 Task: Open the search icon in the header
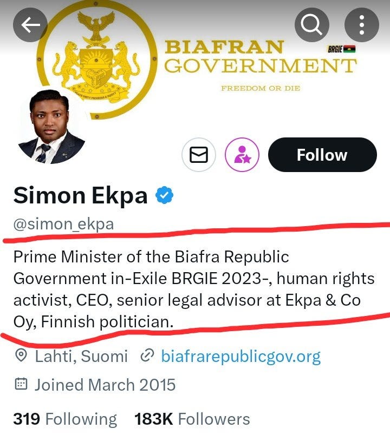pos(311,24)
